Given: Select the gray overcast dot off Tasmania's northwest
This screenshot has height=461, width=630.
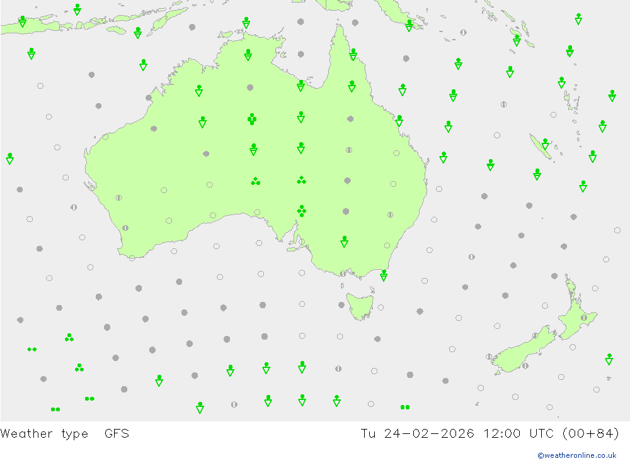Looking at the screenshot, I should pos(341,305).
